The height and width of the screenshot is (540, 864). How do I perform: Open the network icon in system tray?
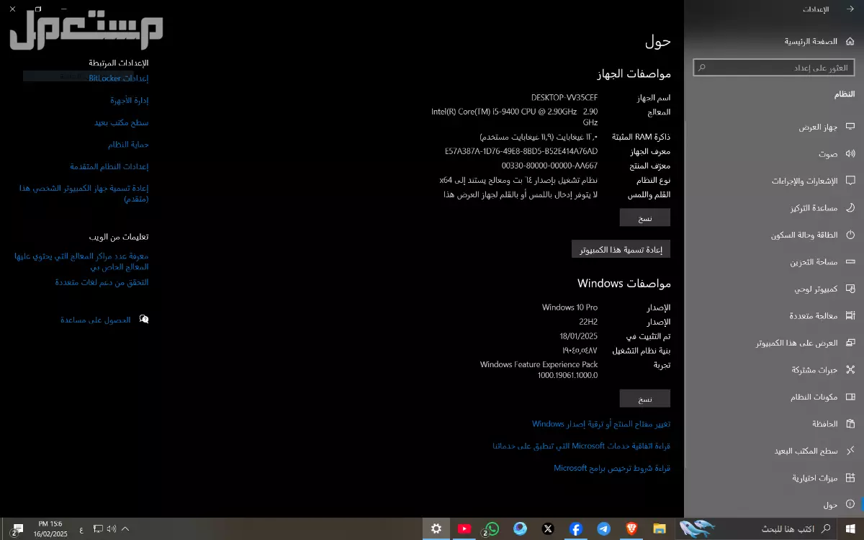(99, 528)
